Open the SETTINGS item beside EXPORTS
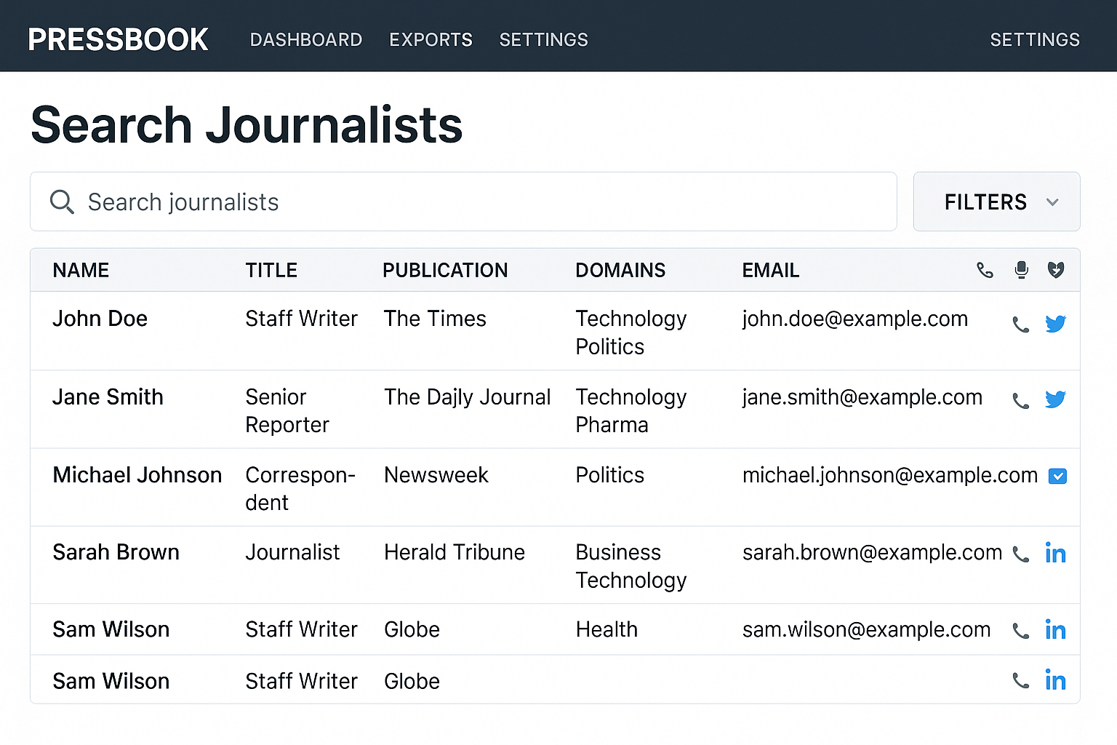 tap(543, 39)
